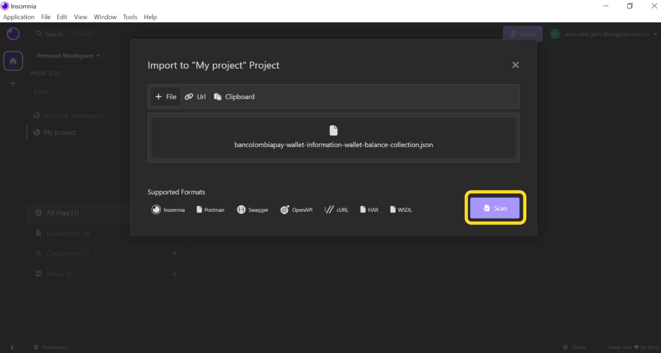Click the Collections list icon

39,253
